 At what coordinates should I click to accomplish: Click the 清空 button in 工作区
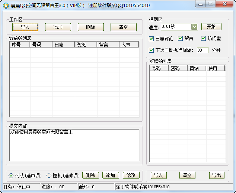click(x=124, y=27)
